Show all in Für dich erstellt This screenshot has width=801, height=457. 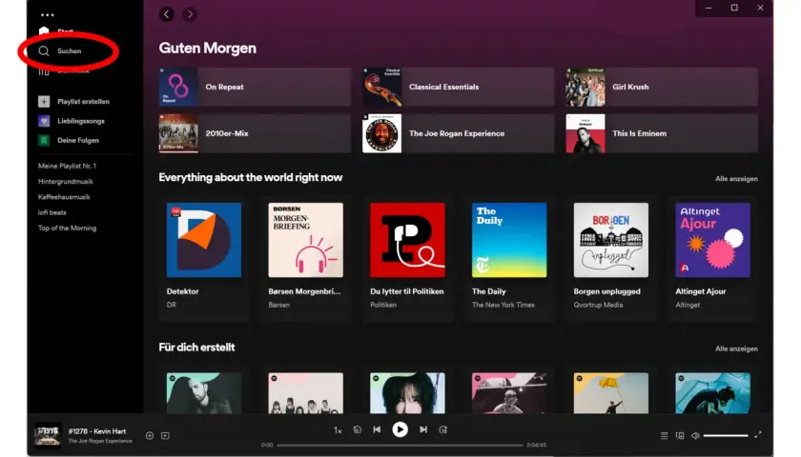(x=736, y=348)
